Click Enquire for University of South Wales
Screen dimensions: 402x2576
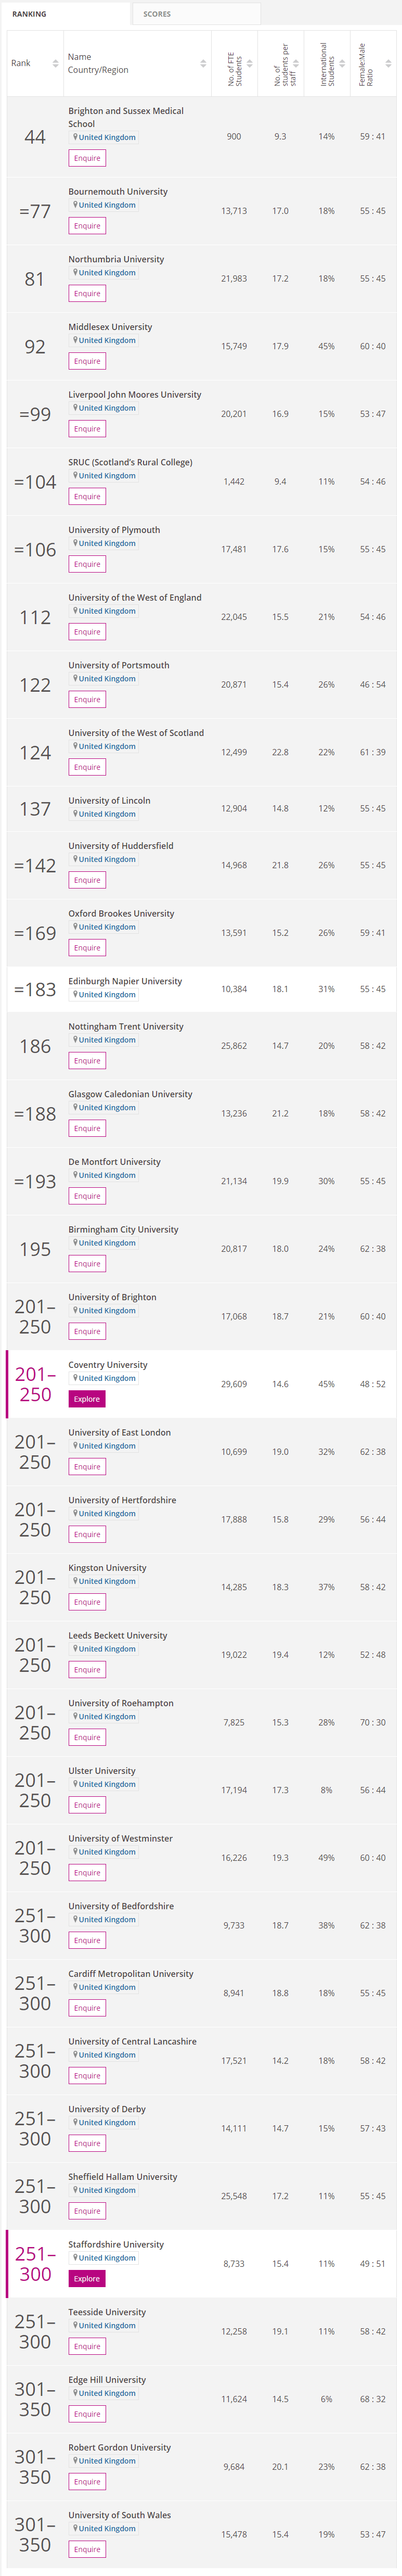(87, 2549)
